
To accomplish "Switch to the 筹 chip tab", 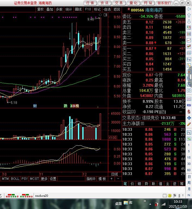I will pos(182,184).
